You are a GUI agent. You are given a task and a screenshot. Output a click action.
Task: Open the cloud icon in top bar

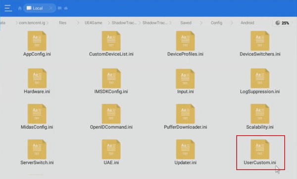66,8
